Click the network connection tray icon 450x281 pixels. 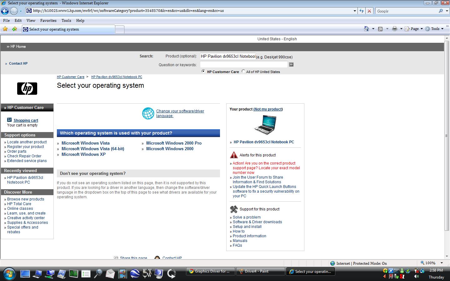click(422, 271)
